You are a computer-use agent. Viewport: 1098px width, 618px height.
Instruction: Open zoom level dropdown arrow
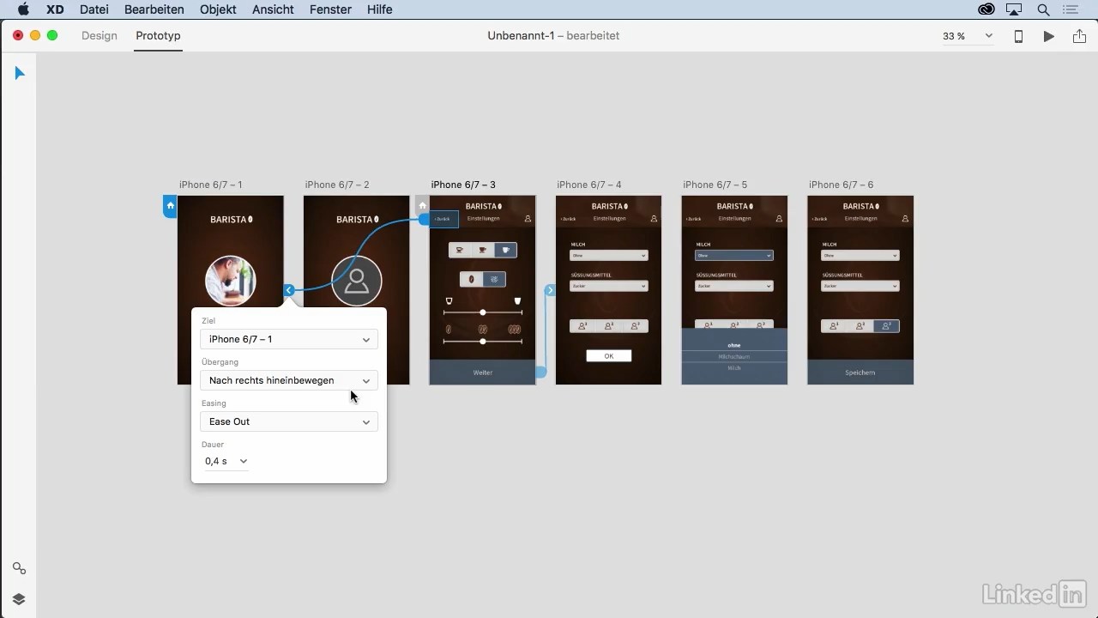point(989,36)
